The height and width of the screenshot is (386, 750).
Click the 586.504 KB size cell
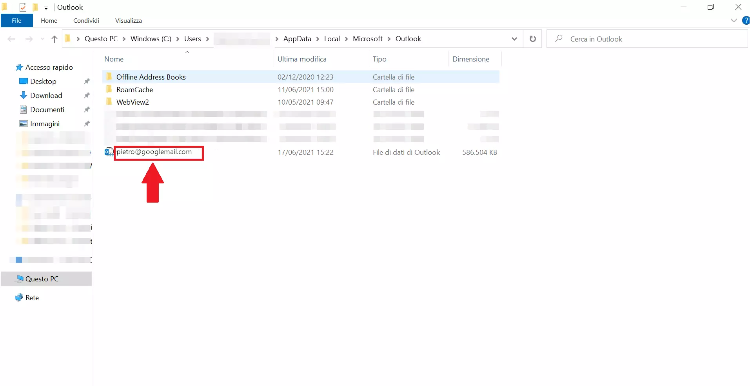tap(479, 152)
